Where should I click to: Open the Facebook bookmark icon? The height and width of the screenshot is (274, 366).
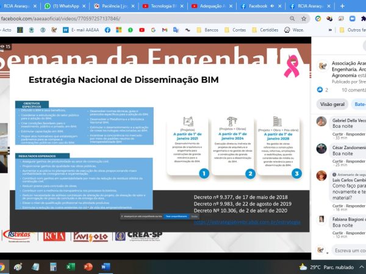107,30
